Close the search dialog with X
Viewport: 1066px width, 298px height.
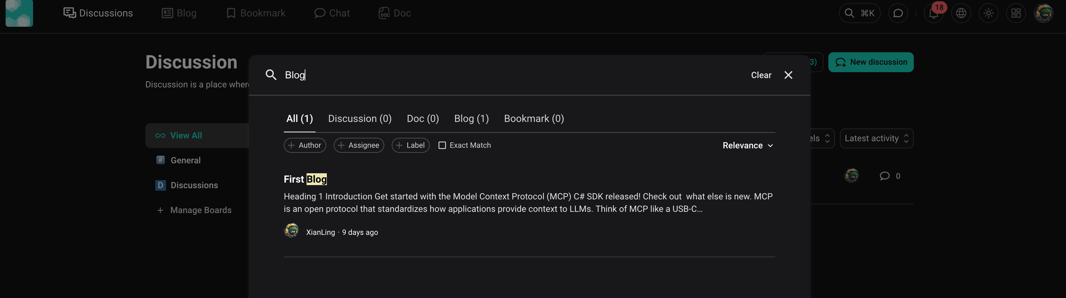[788, 75]
